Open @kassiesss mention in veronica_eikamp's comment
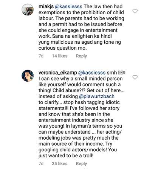The height and width of the screenshot is (169, 144). click(x=92, y=73)
